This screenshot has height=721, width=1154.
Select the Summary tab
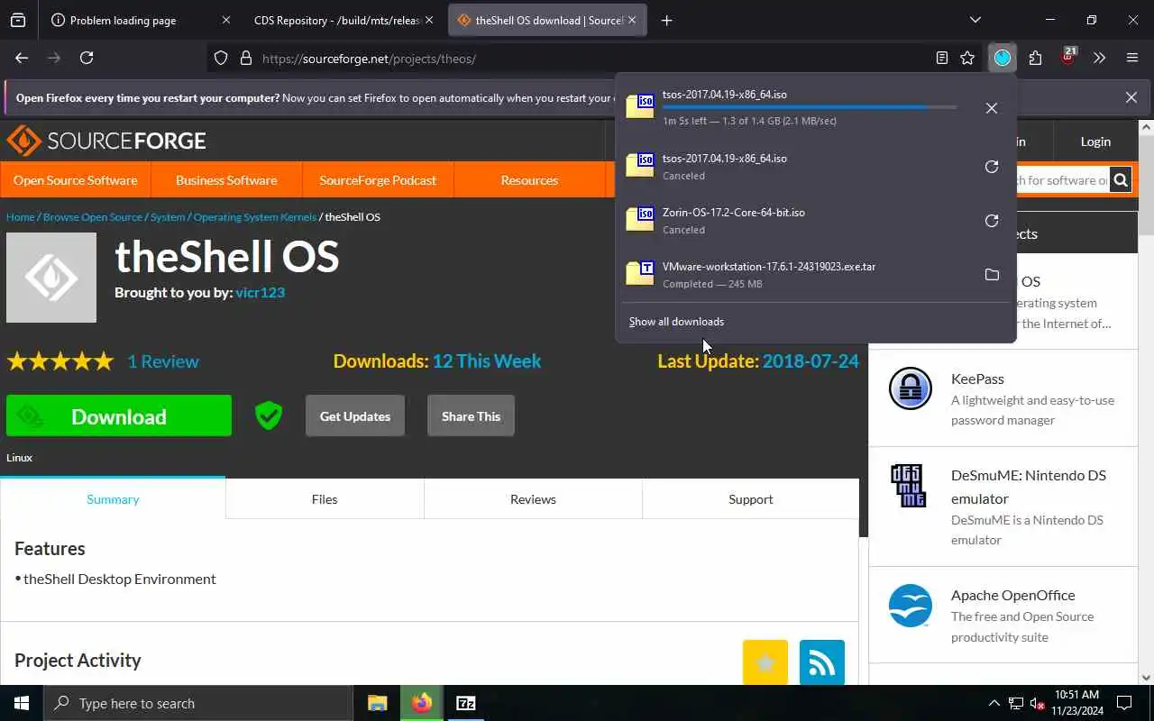coord(113,498)
